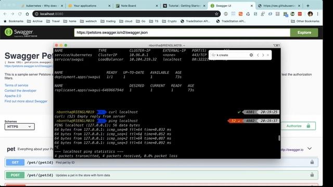Screen dimensions: 333x187
Task: Click the terminal search field 'k create'
Action: click(233, 55)
